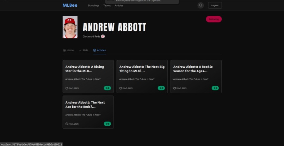Screen dimensions: 284x146
Task: Upvote the 'Rookie Season for the Ages' article
Action: [x=215, y=88]
